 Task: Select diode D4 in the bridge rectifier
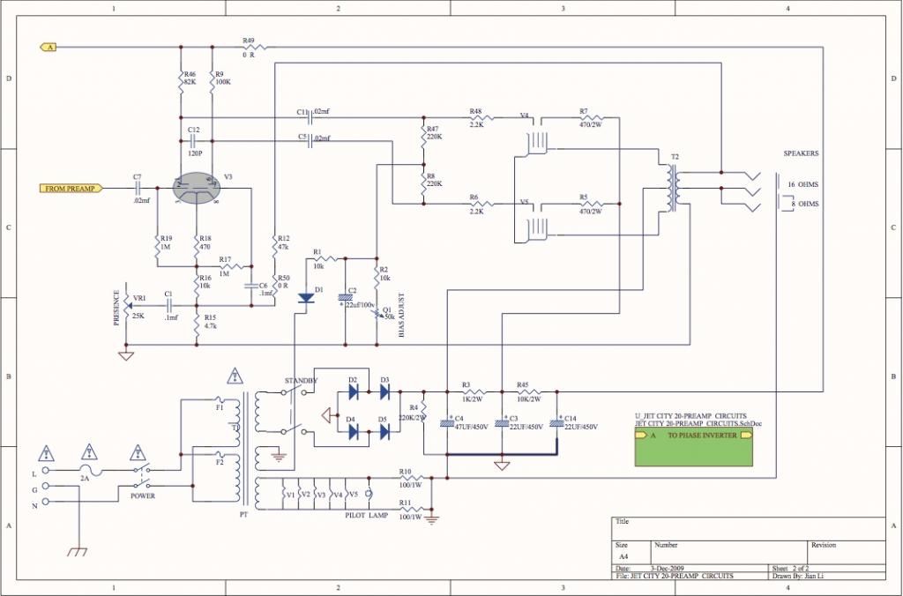(x=354, y=431)
